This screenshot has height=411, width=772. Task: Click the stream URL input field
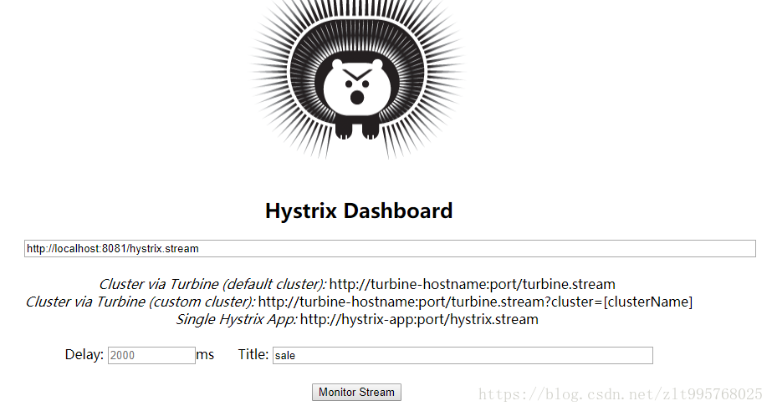pyautogui.click(x=390, y=248)
